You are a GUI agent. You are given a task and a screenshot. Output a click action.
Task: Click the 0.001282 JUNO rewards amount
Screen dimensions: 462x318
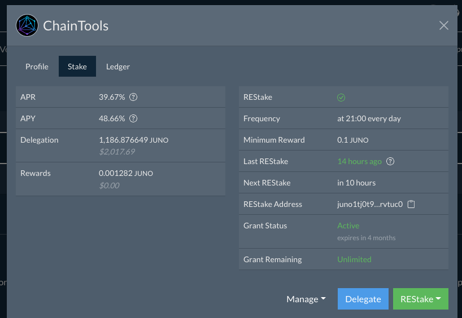(126, 173)
